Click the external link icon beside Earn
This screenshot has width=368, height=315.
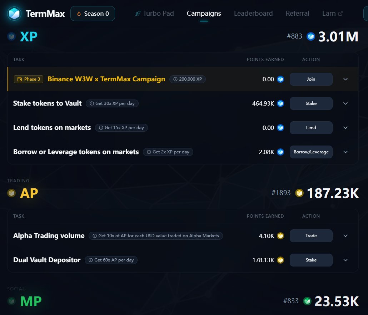(340, 14)
